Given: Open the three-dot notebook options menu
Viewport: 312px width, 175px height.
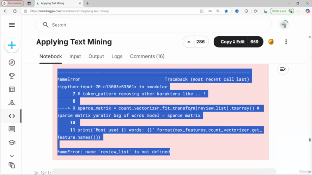Looking at the screenshot, I should coord(286,42).
